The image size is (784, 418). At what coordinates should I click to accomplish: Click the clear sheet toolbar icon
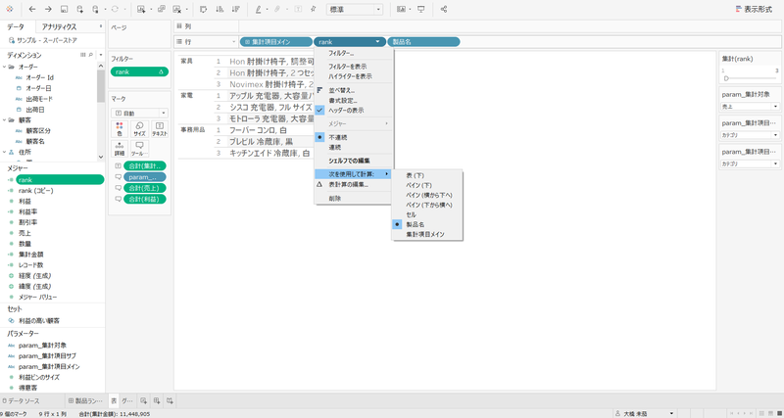tap(176, 9)
